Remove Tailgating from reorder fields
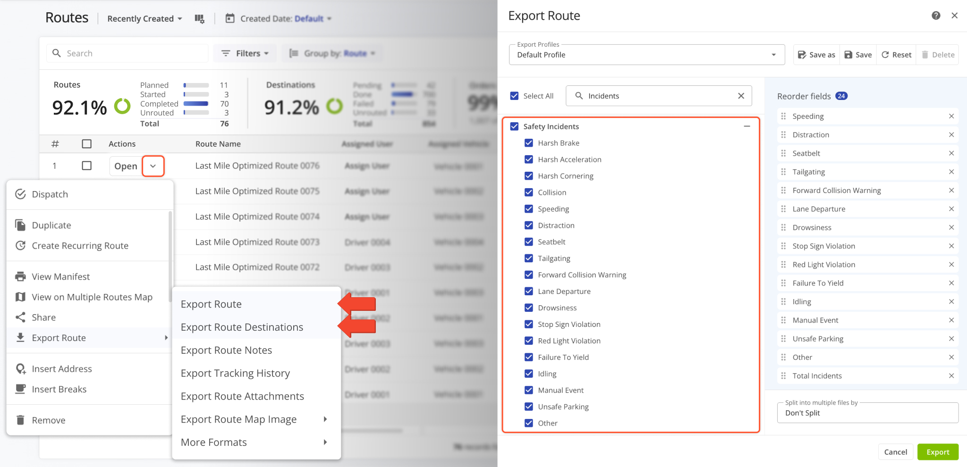Screen dimensions: 967x467 [x=951, y=172]
